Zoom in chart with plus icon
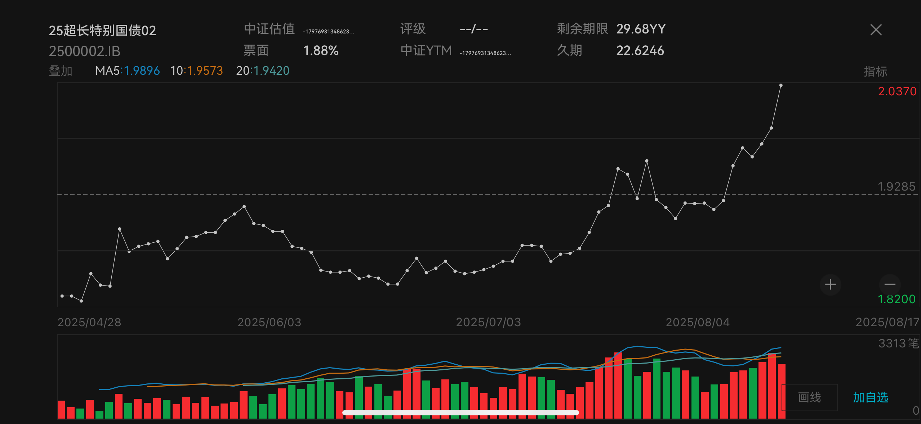 click(x=830, y=284)
